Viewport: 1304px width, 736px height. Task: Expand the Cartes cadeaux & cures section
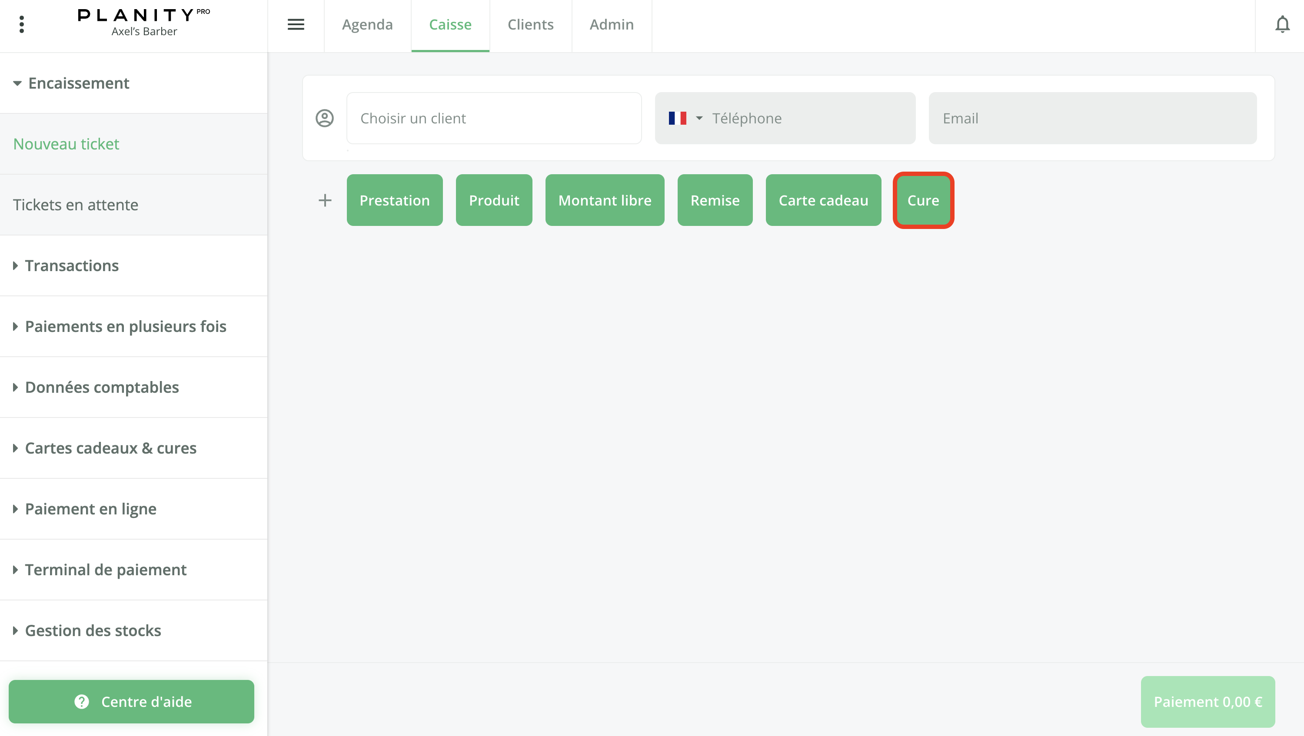pyautogui.click(x=110, y=448)
